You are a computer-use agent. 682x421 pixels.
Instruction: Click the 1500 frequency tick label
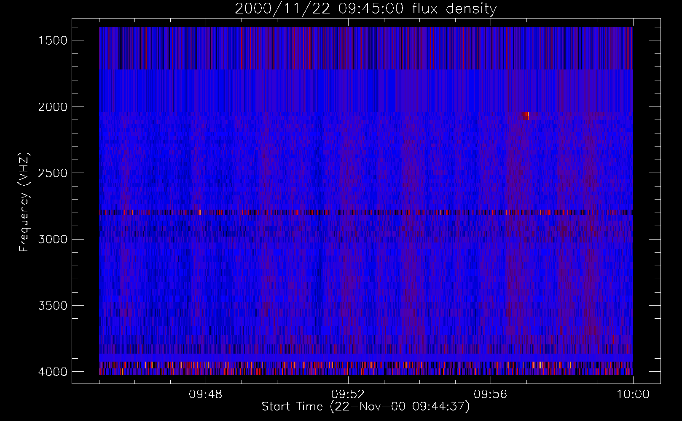tap(53, 40)
